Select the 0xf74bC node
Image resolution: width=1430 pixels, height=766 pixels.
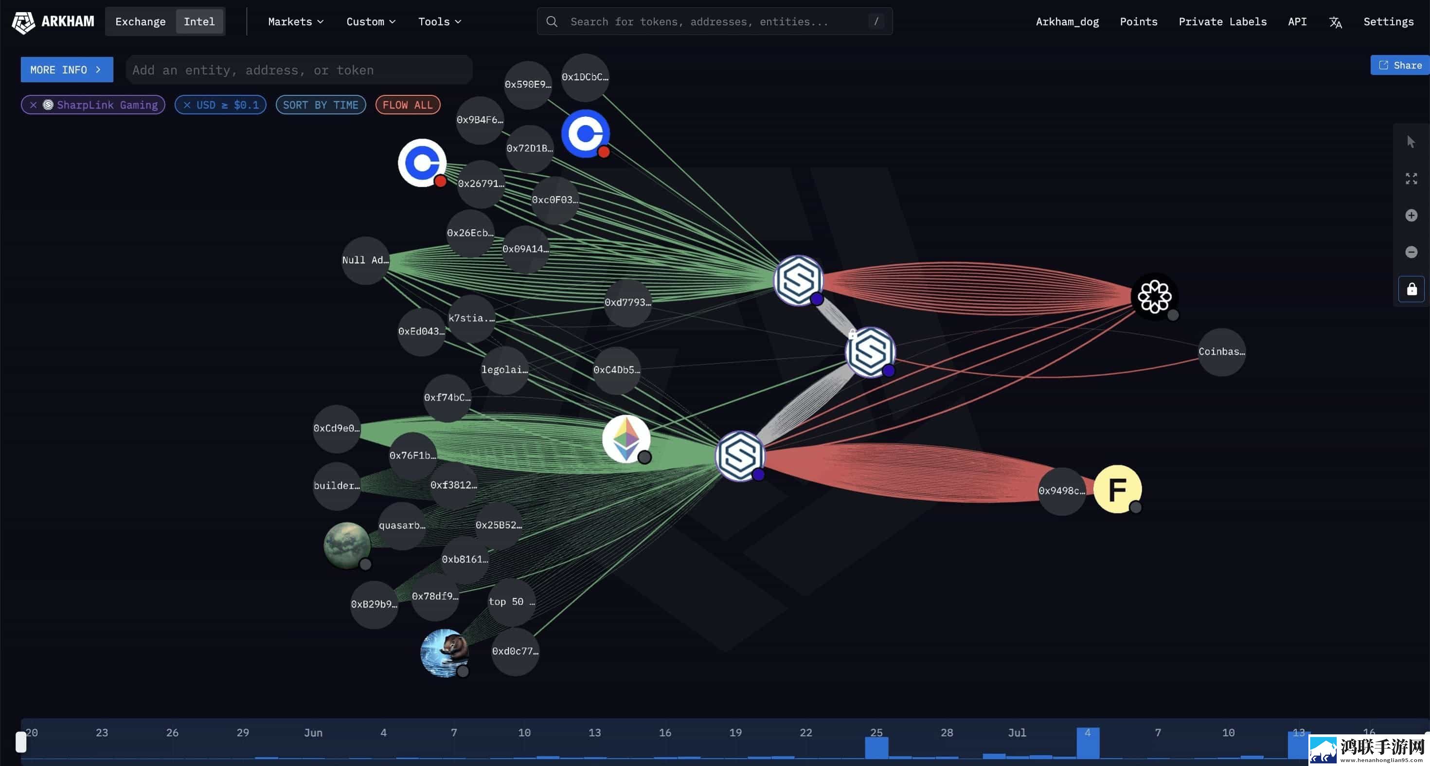(x=447, y=398)
